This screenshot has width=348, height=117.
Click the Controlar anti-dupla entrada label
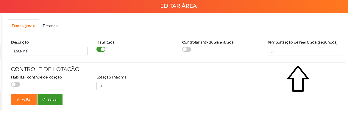point(208,42)
